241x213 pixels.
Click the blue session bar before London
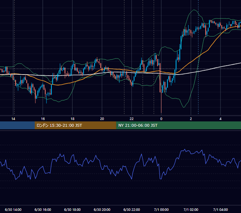tap(17, 125)
